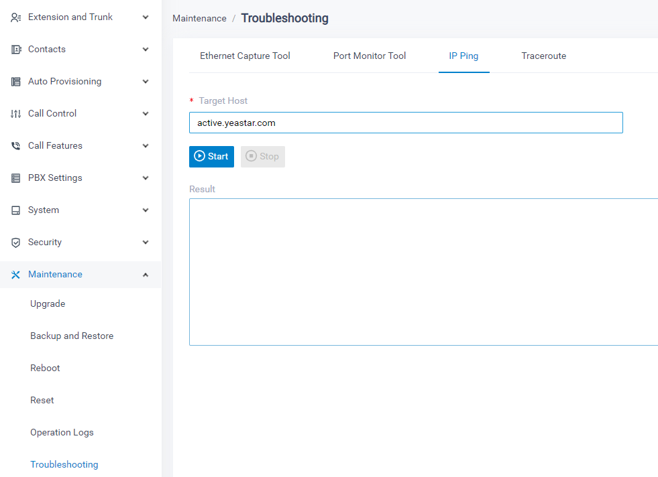Collapse the Maintenance menu chevron

click(146, 275)
